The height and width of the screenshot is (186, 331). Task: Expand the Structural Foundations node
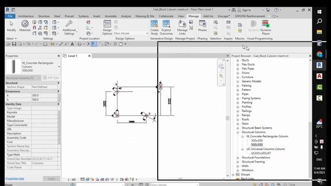[x=238, y=158]
